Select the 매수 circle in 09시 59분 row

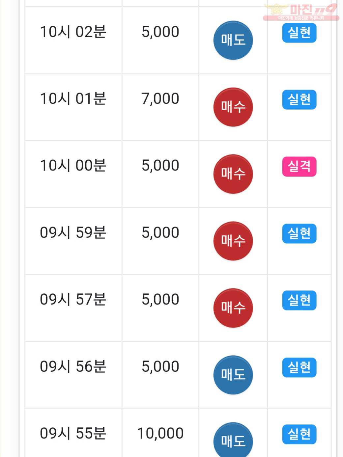(233, 241)
